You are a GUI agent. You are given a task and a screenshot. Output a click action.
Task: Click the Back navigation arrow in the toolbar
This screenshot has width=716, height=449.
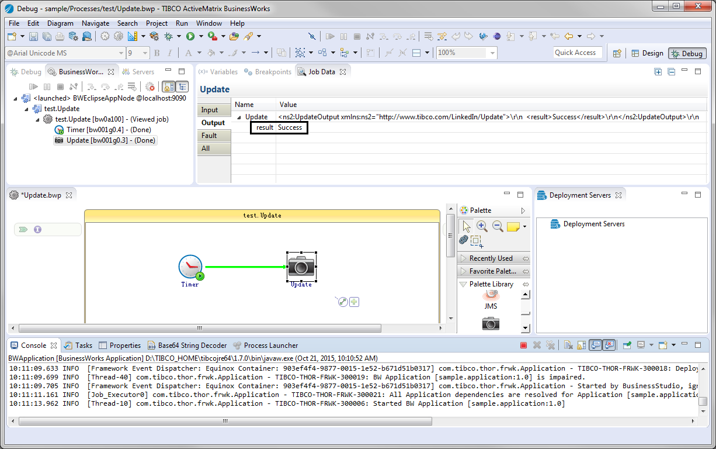pyautogui.click(x=568, y=36)
